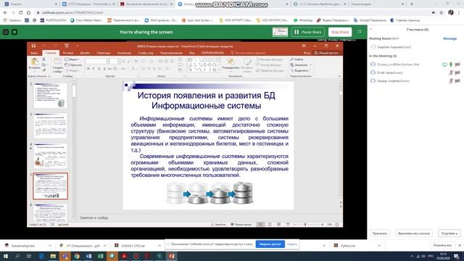This screenshot has height=261, width=464.
Task: Click the Find (Найти) tool
Action: 297,59
